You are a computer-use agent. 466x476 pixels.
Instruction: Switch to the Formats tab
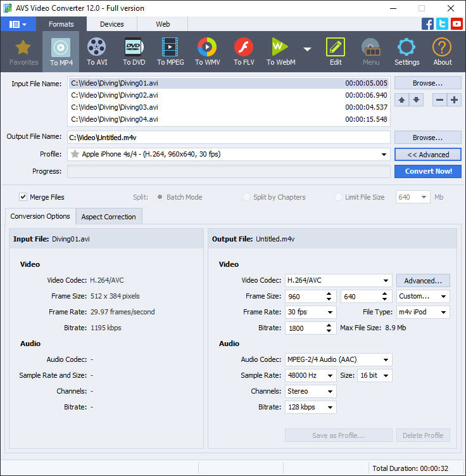click(x=61, y=24)
